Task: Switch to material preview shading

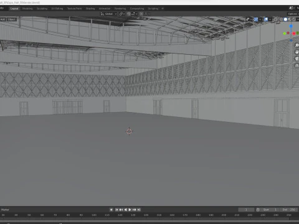Action: coord(290,19)
